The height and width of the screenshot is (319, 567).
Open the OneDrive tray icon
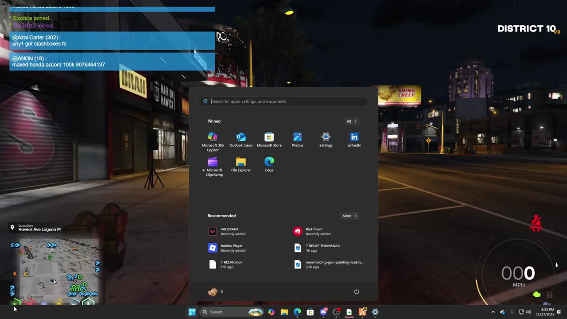tap(502, 312)
